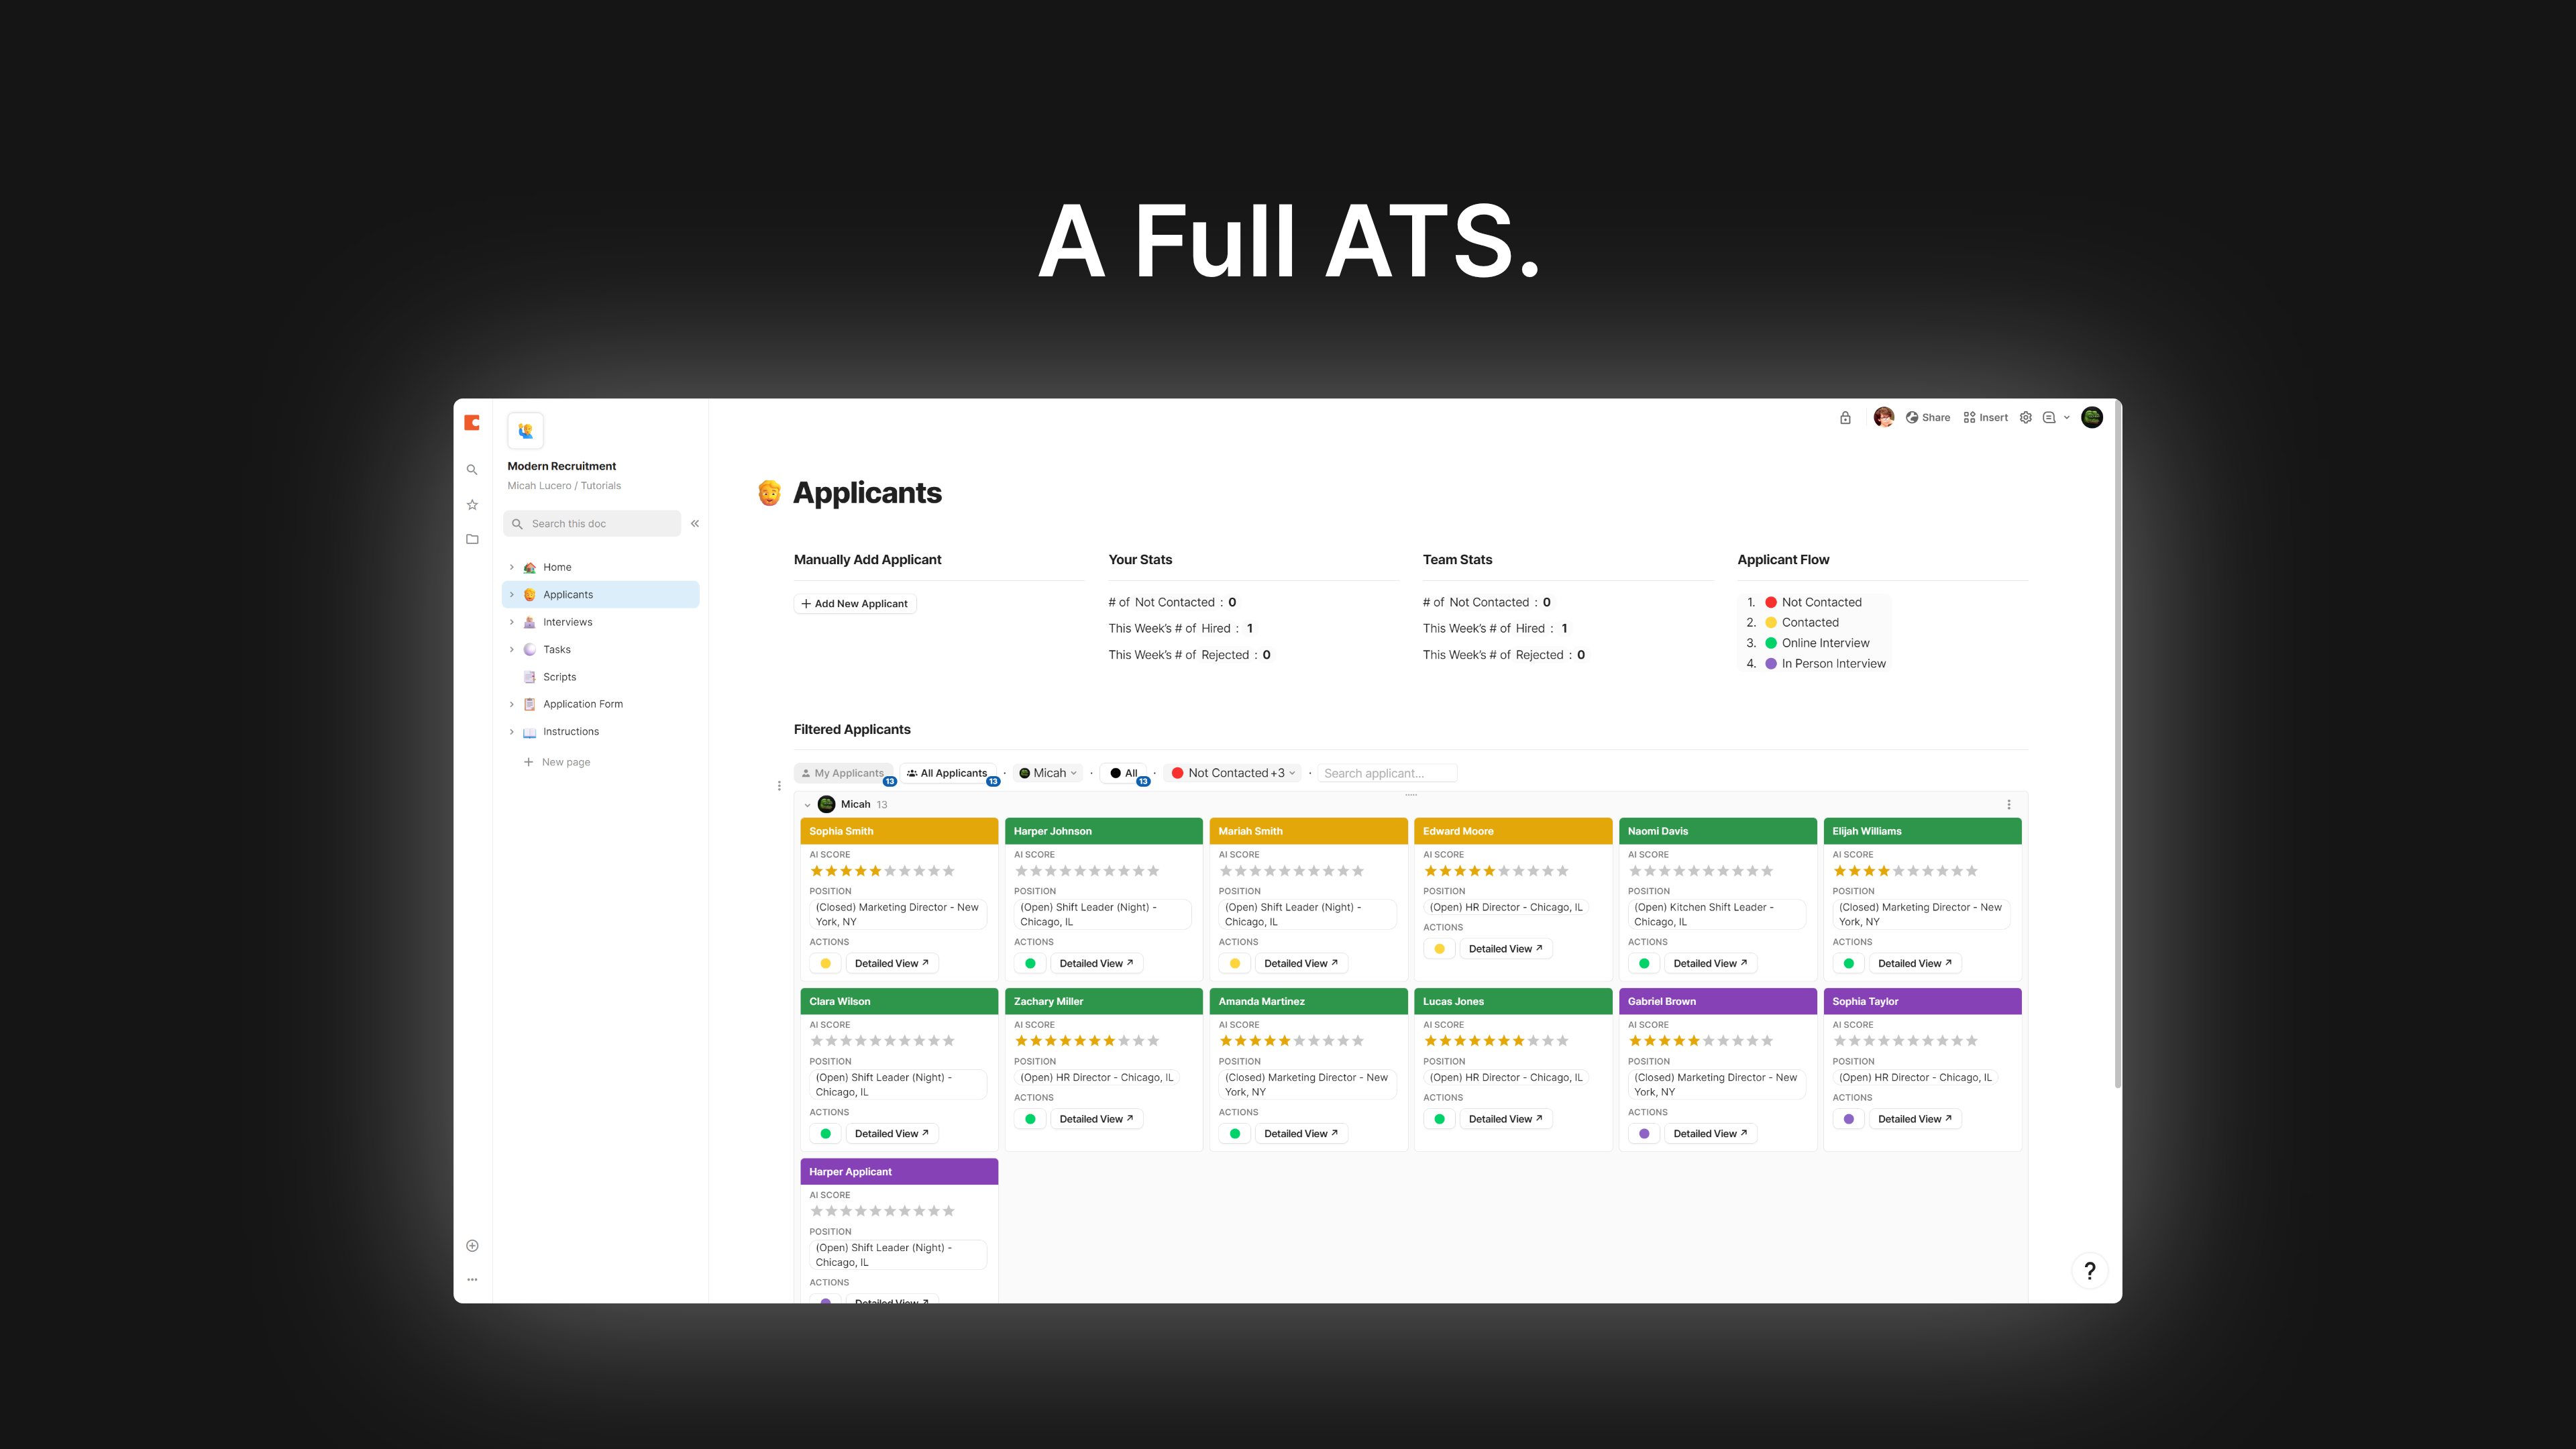Open the Micah recruiter filter dropdown

click(x=1048, y=773)
